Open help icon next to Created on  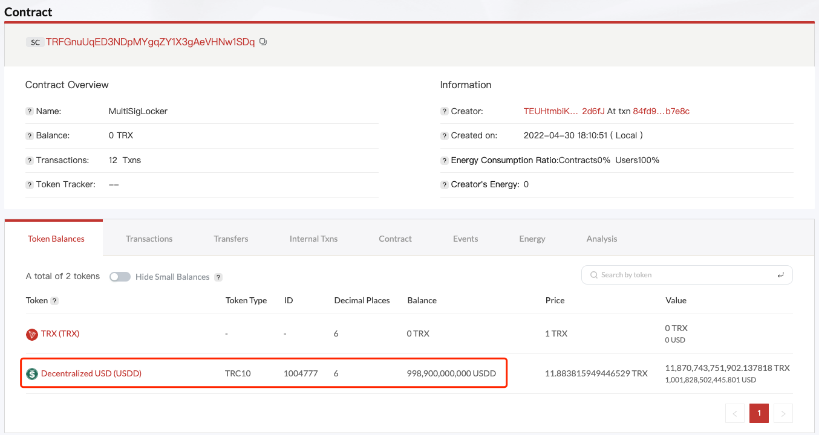pos(444,136)
